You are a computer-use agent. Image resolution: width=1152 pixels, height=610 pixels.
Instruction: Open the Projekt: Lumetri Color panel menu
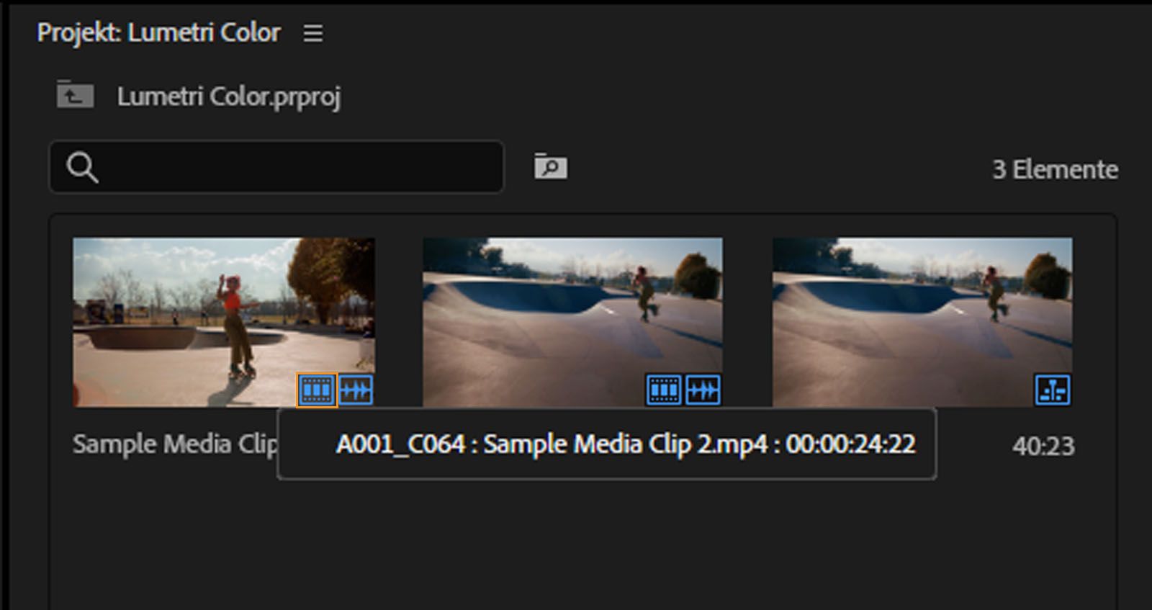(x=312, y=33)
